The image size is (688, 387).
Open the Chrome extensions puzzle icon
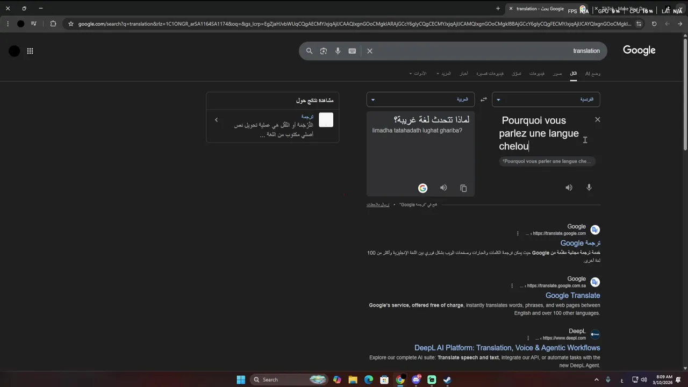pos(53,24)
